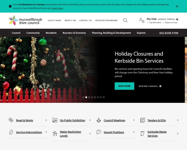This screenshot has width=187, height=150.
Task: Click the Water Restriction Levels tap icon
Action: (x=55, y=134)
